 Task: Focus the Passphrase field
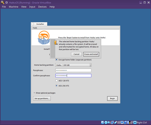(x=73, y=70)
